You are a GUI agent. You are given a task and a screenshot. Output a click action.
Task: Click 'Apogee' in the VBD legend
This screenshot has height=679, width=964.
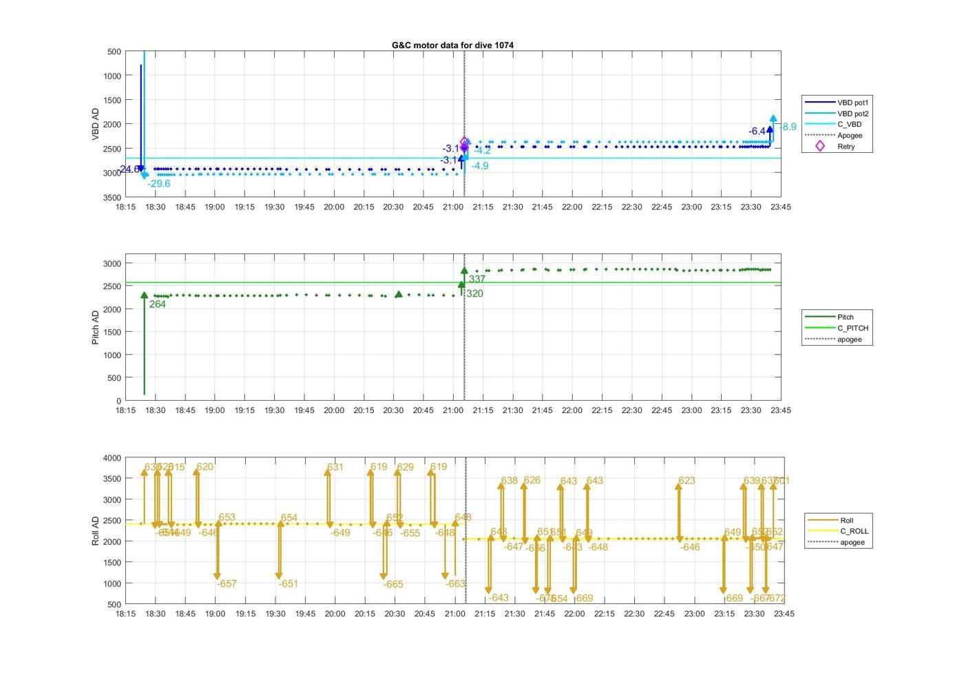[850, 136]
